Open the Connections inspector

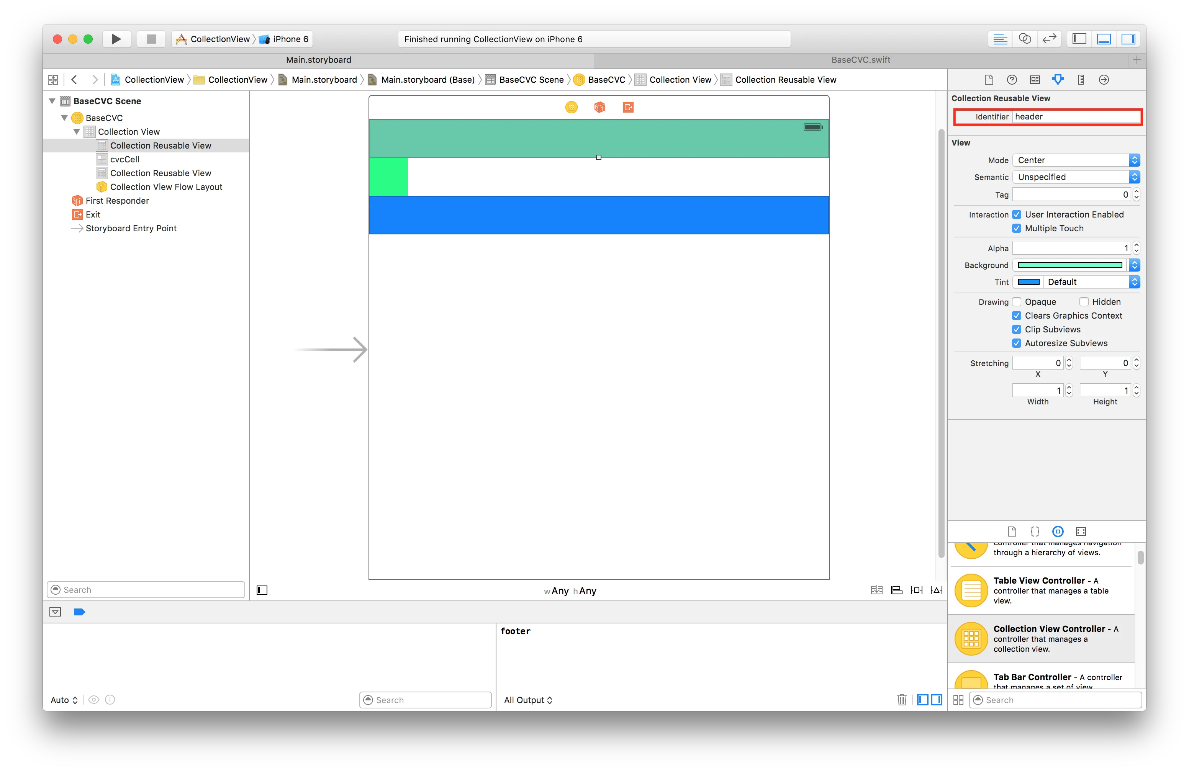click(x=1104, y=80)
